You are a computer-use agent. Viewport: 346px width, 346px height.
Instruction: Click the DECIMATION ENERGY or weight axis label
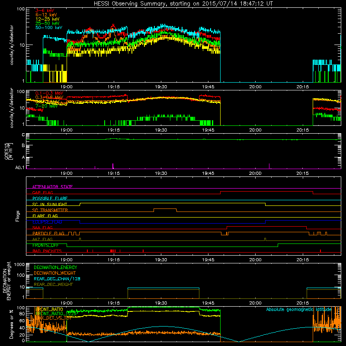point(6,281)
